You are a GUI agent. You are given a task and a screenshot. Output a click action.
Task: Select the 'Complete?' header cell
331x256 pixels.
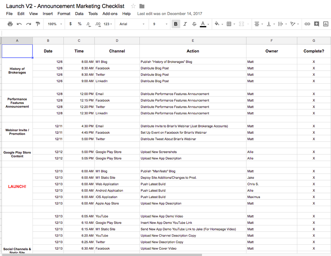coord(314,51)
